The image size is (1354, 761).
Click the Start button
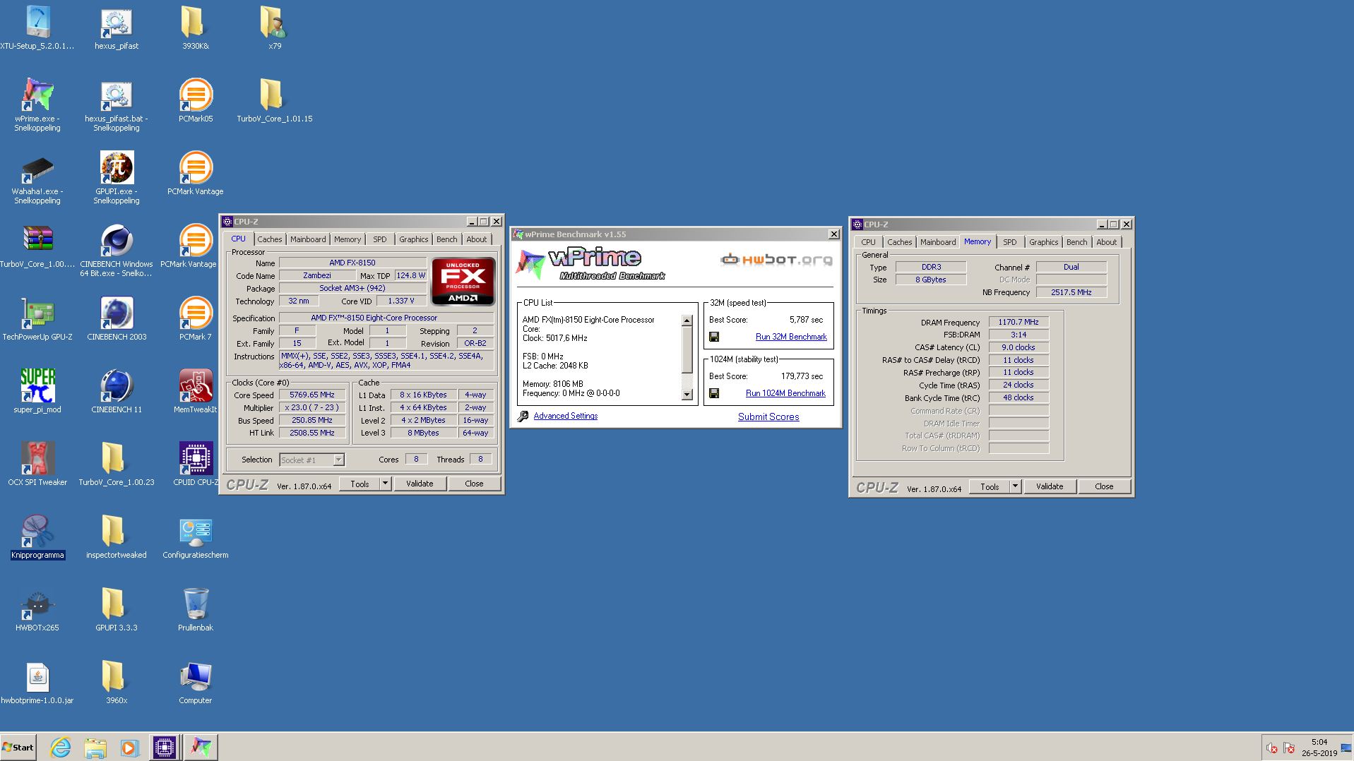pos(18,748)
